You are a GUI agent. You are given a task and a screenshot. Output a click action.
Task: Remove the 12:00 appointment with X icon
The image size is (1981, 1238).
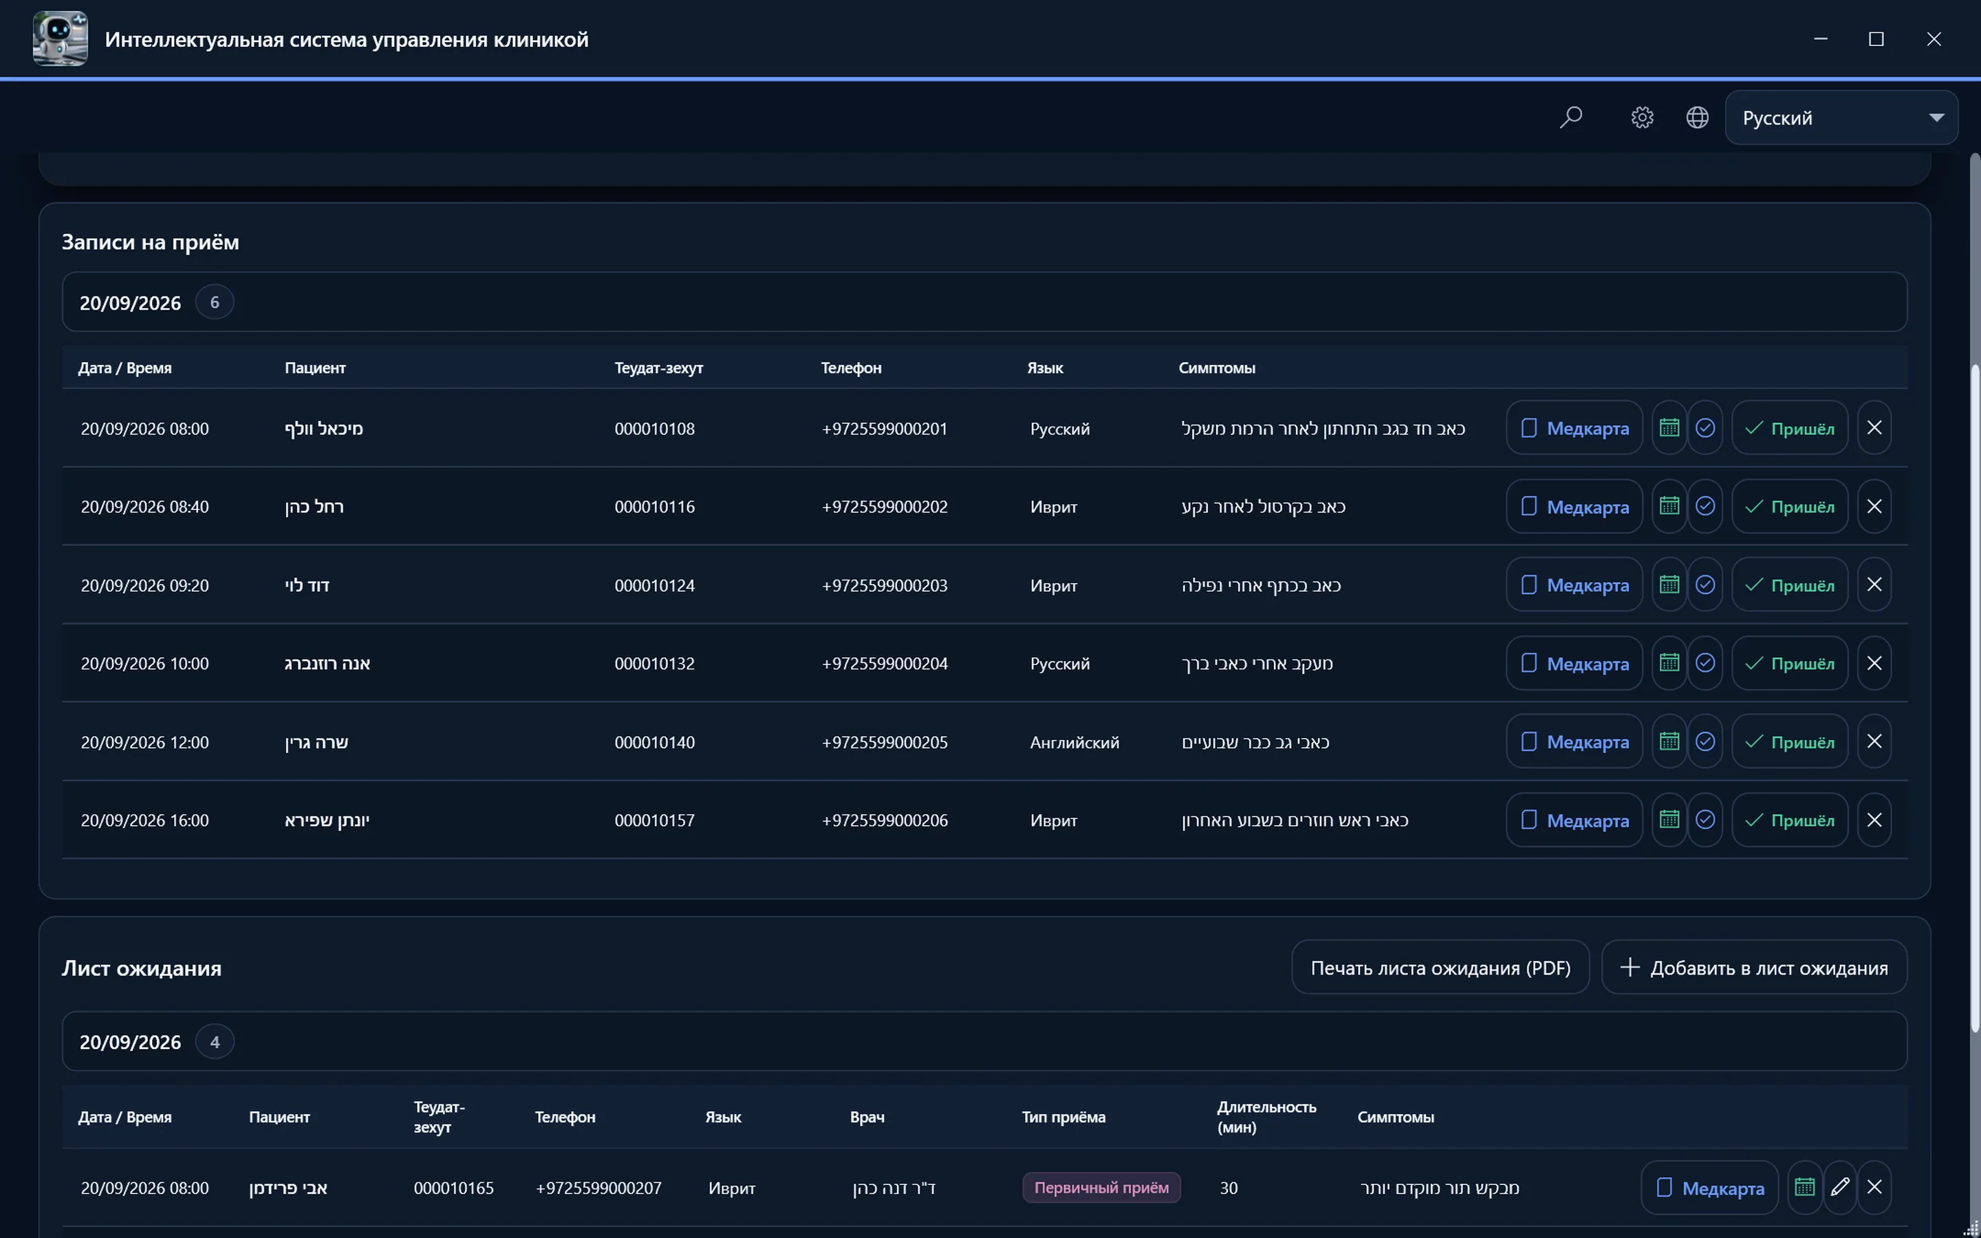[1874, 741]
